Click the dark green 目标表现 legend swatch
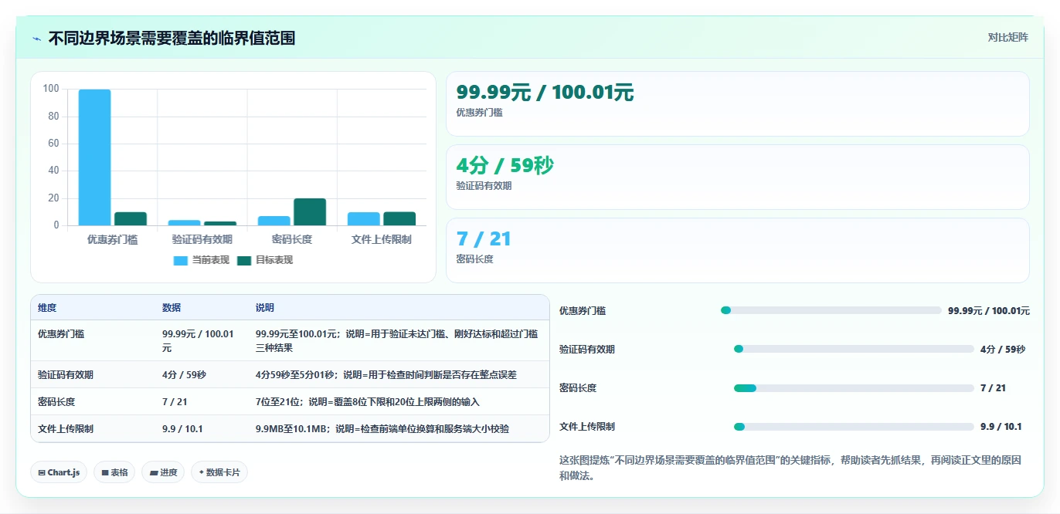 coord(244,261)
